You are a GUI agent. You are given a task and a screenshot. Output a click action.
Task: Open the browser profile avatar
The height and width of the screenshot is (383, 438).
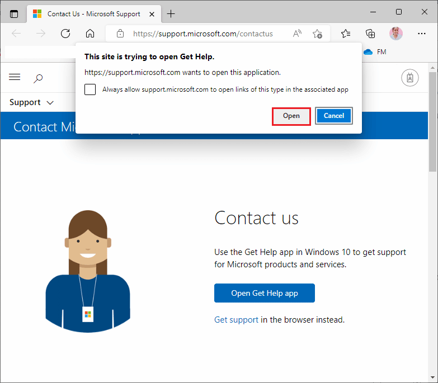(x=396, y=34)
